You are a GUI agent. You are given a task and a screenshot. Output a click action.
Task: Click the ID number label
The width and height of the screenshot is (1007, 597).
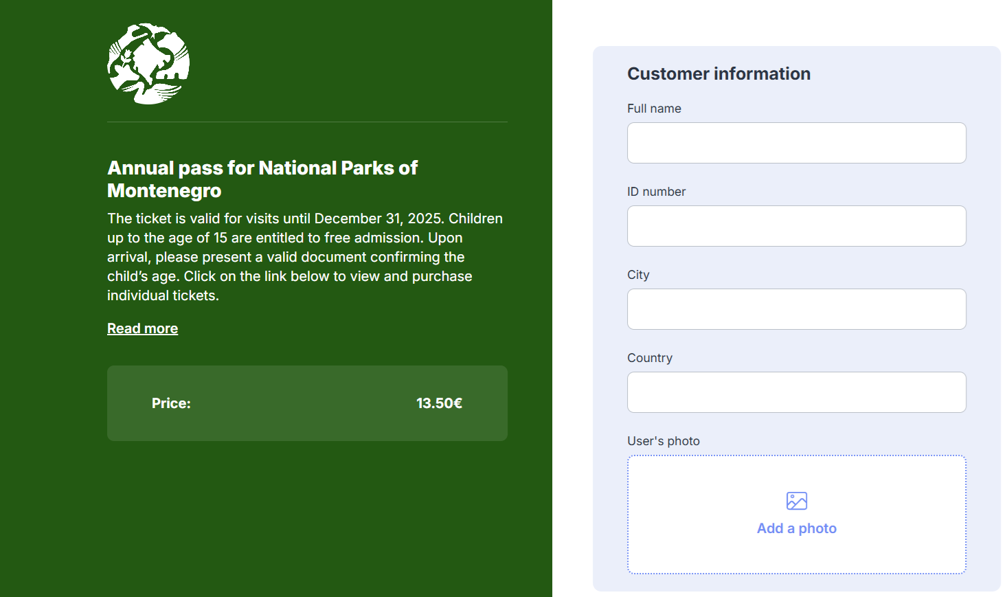click(656, 192)
